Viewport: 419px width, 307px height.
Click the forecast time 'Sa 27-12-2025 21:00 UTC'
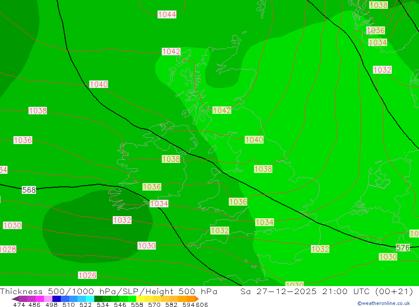[x=305, y=292]
